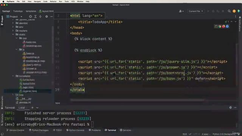The image size is (242, 136).
Task: Select base.css in project tree
Action: tap(31, 42)
